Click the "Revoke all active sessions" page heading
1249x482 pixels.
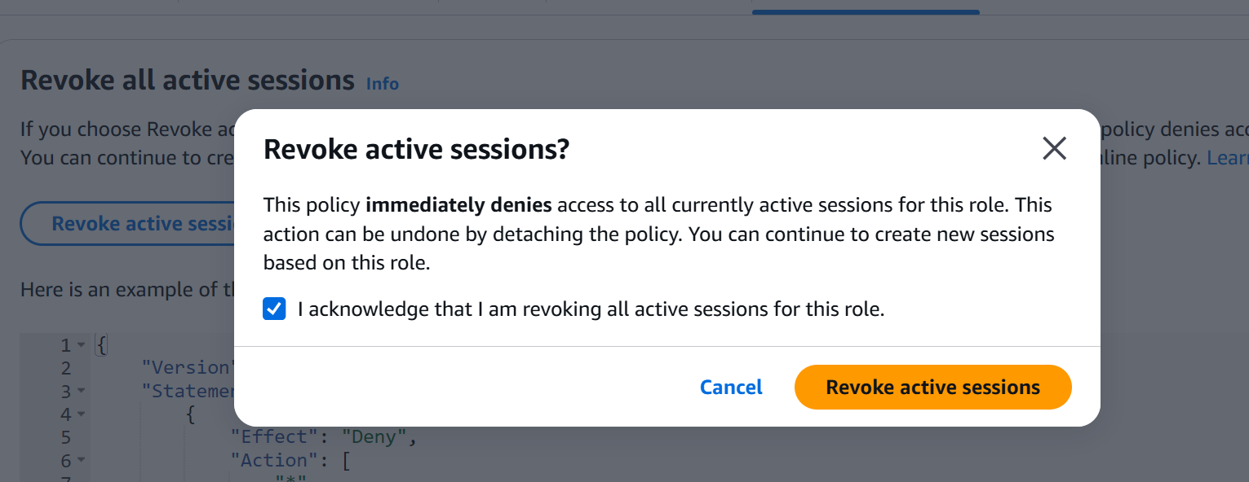(188, 81)
